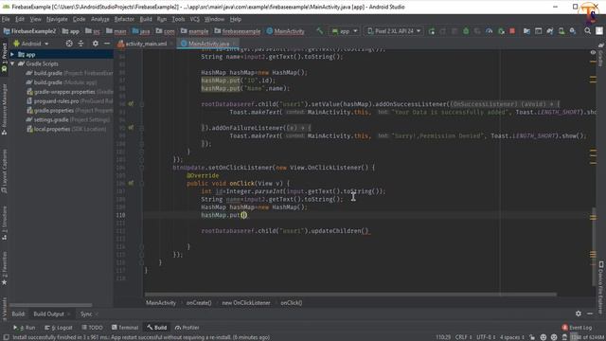Hide the Project panel with minus icon
This screenshot has height=341, width=606.
[x=107, y=44]
